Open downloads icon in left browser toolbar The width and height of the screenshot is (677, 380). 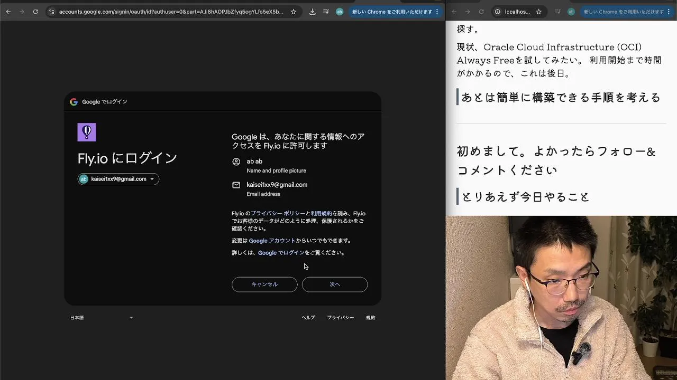[313, 12]
